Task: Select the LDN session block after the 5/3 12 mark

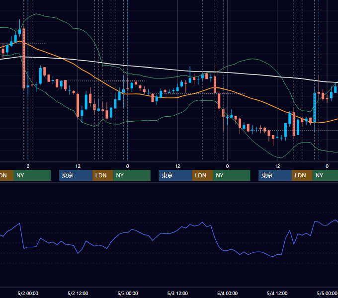Action: point(203,175)
